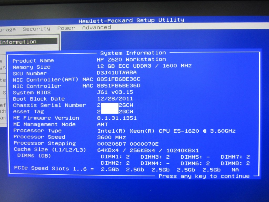
Task: Click the DIMMs (GB) label
Action: [x=34, y=156]
